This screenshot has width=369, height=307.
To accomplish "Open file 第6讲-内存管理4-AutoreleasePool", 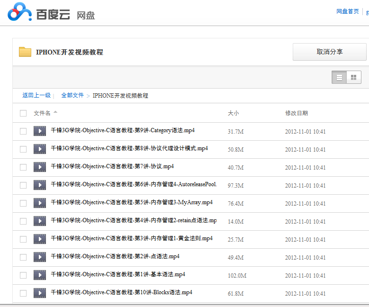I will coord(134,184).
